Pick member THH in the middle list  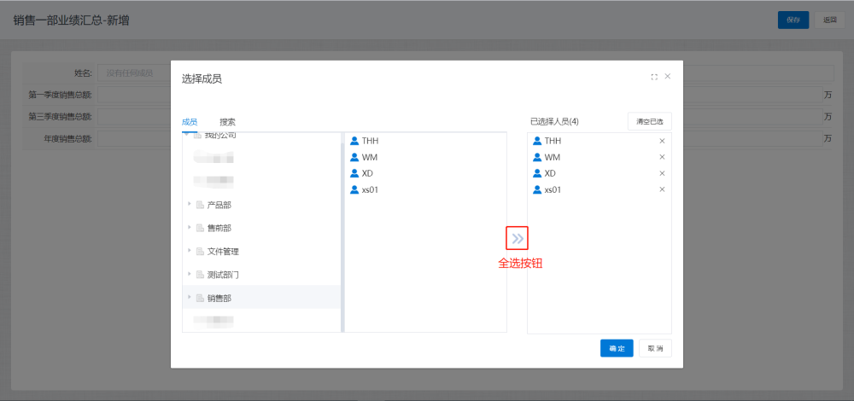pos(370,141)
